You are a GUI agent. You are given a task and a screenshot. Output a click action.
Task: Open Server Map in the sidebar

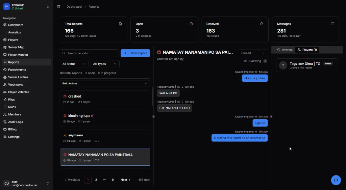click(x=26, y=47)
